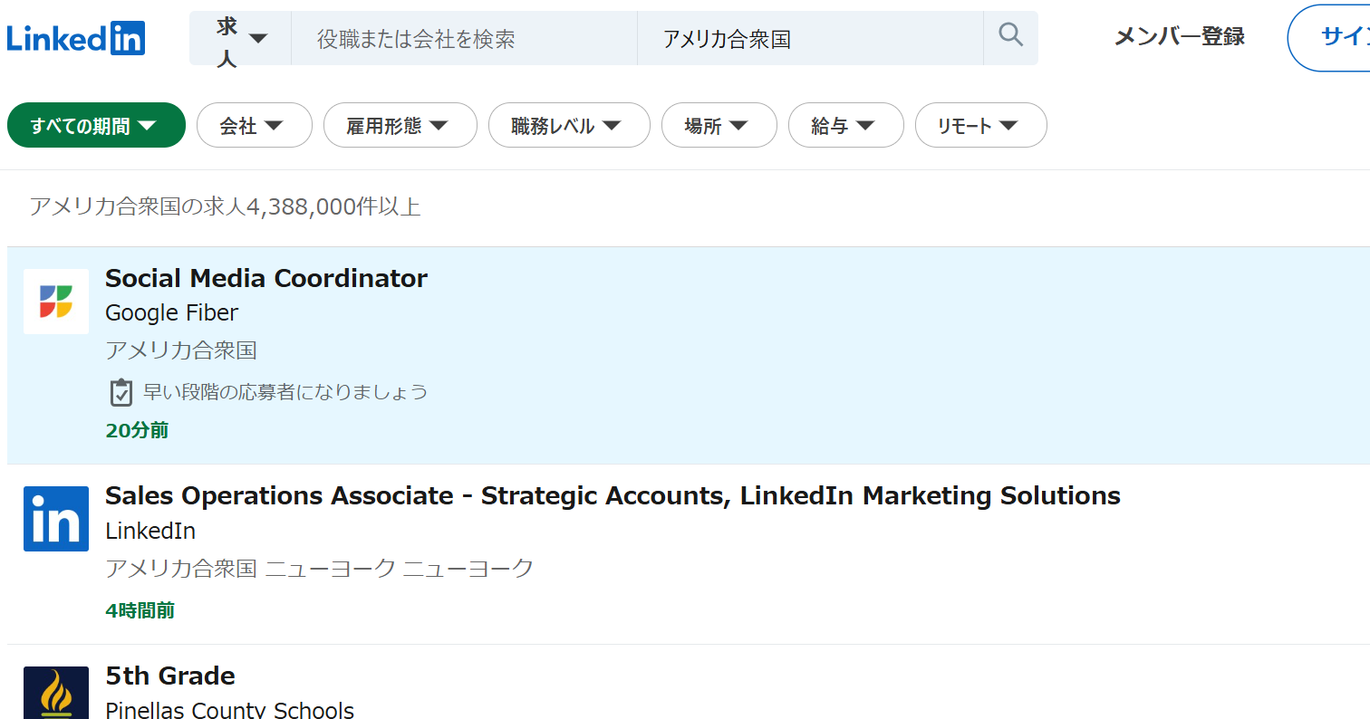Click the サイン in button
The width and height of the screenshot is (1370, 719).
coord(1329,38)
